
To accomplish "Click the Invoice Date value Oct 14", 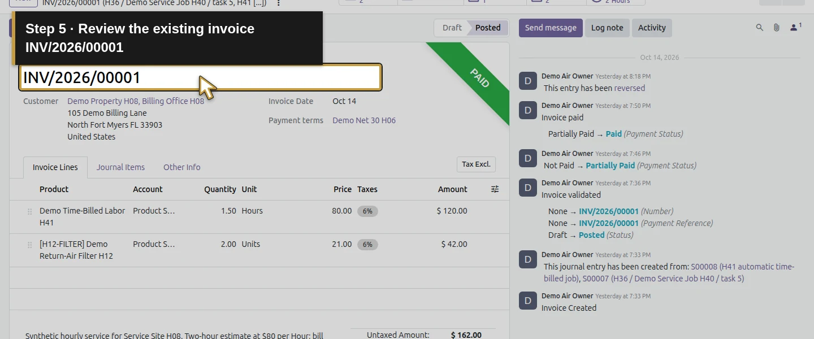I will pos(344,101).
